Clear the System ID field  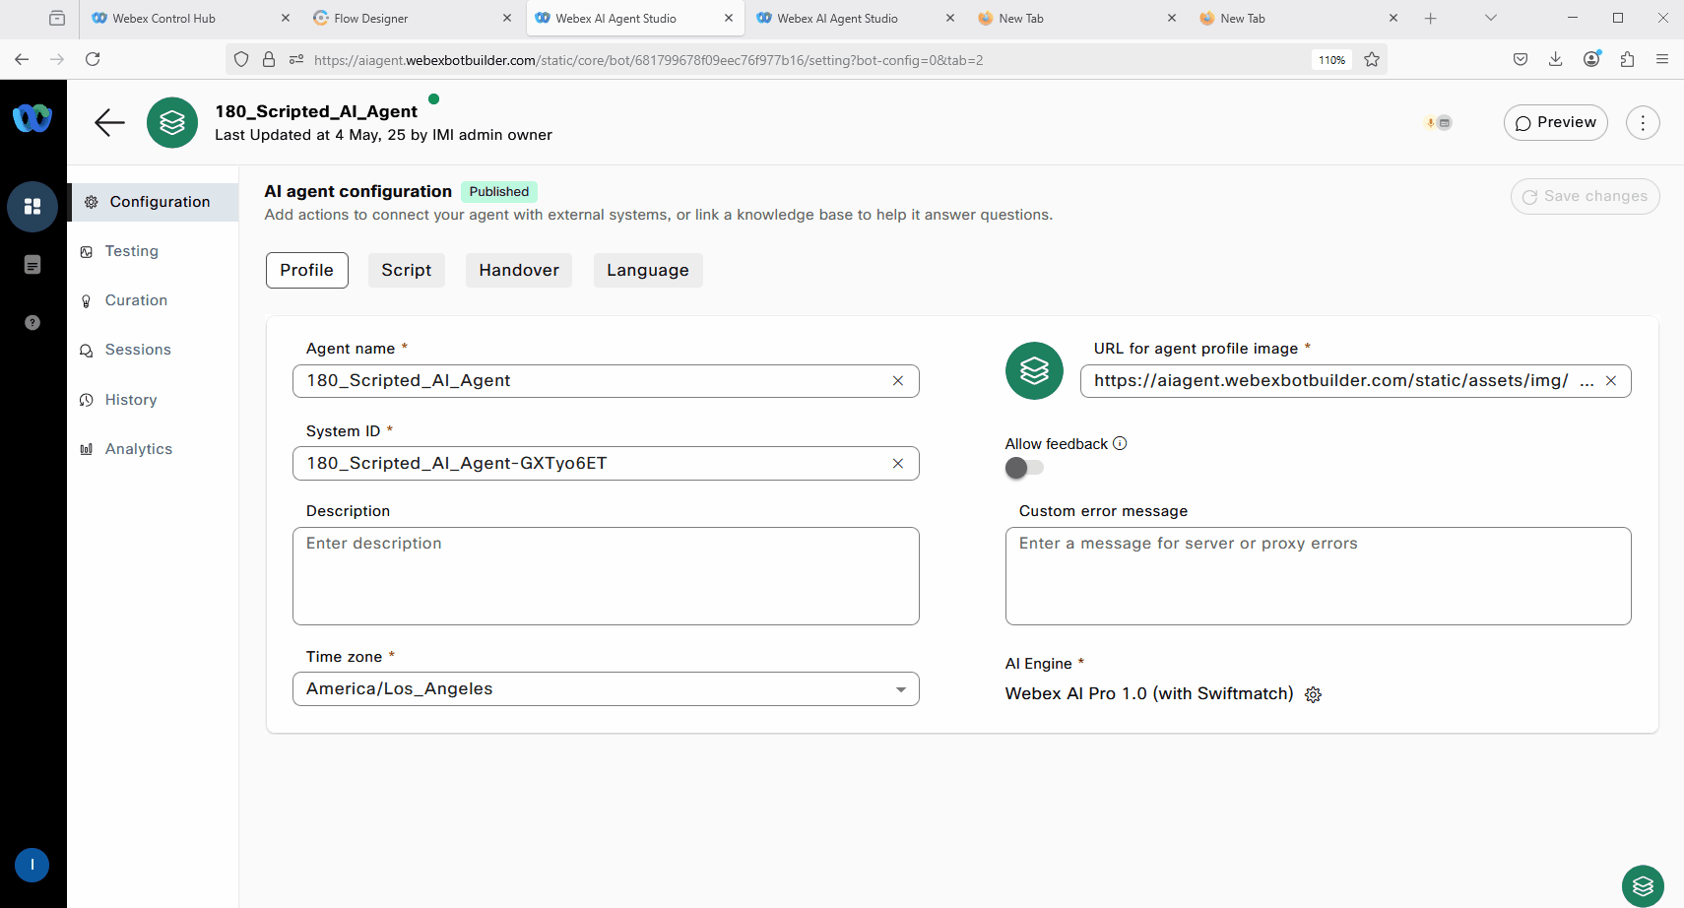(x=898, y=464)
